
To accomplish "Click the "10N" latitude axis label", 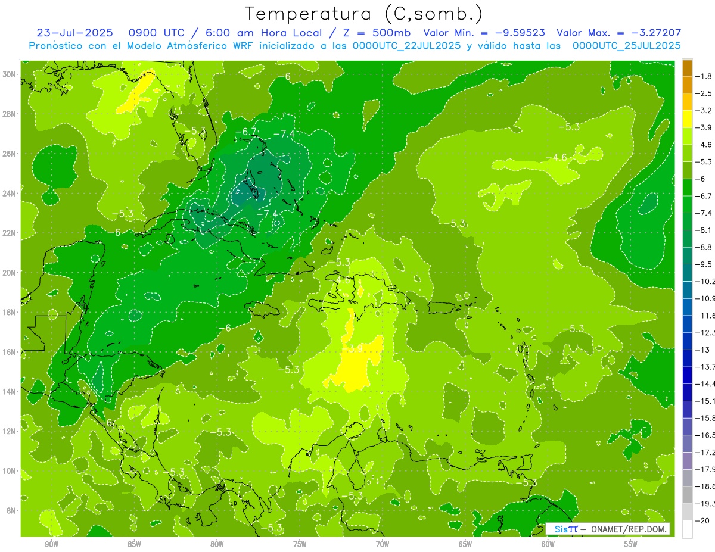I will [x=10, y=471].
